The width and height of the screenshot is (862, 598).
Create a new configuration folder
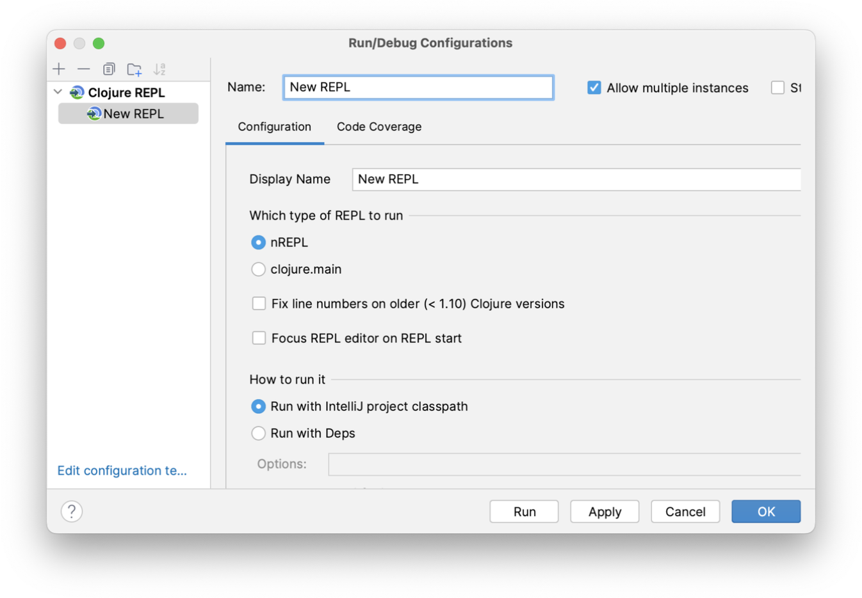[x=134, y=69]
